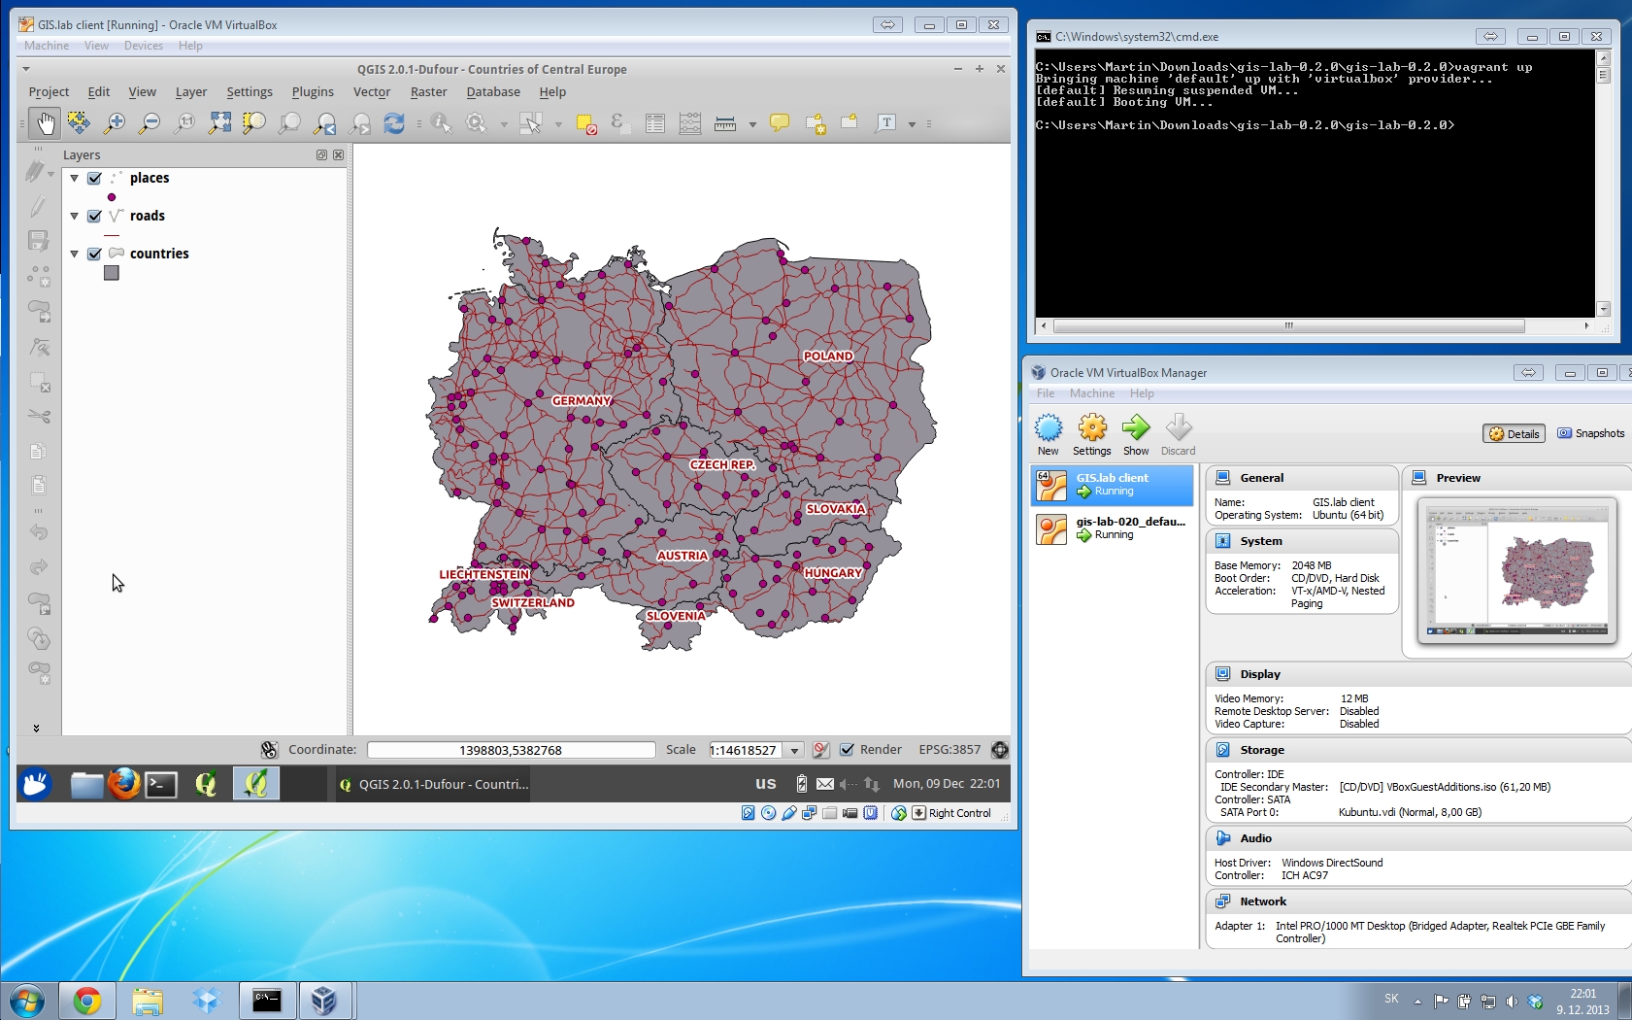Open the Field Calculator abacus icon
This screenshot has width=1632, height=1020.
690,123
